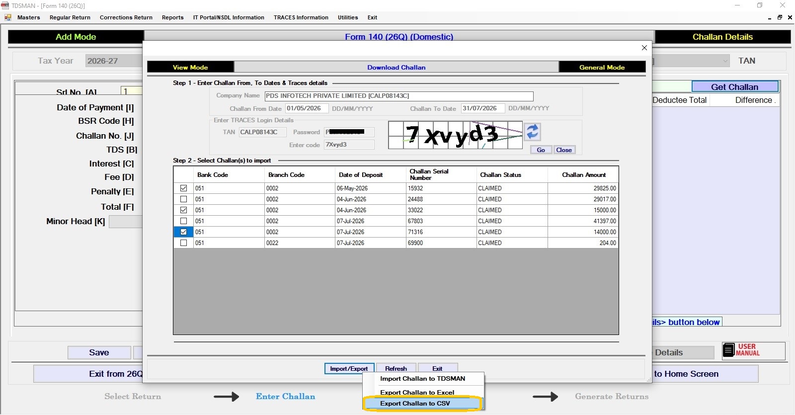Click the General Mode button
This screenshot has height=415, width=795.
pyautogui.click(x=602, y=67)
